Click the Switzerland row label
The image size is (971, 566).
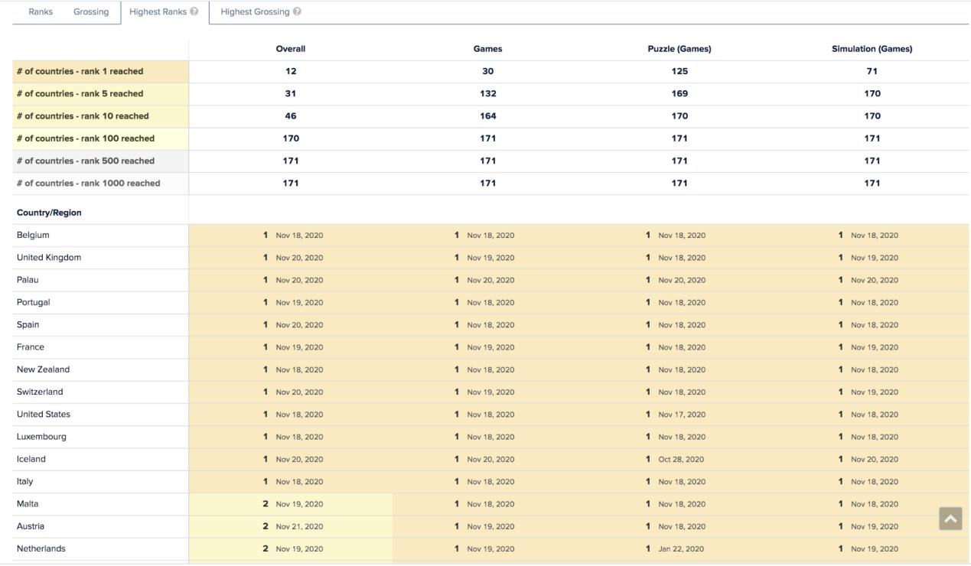[40, 392]
